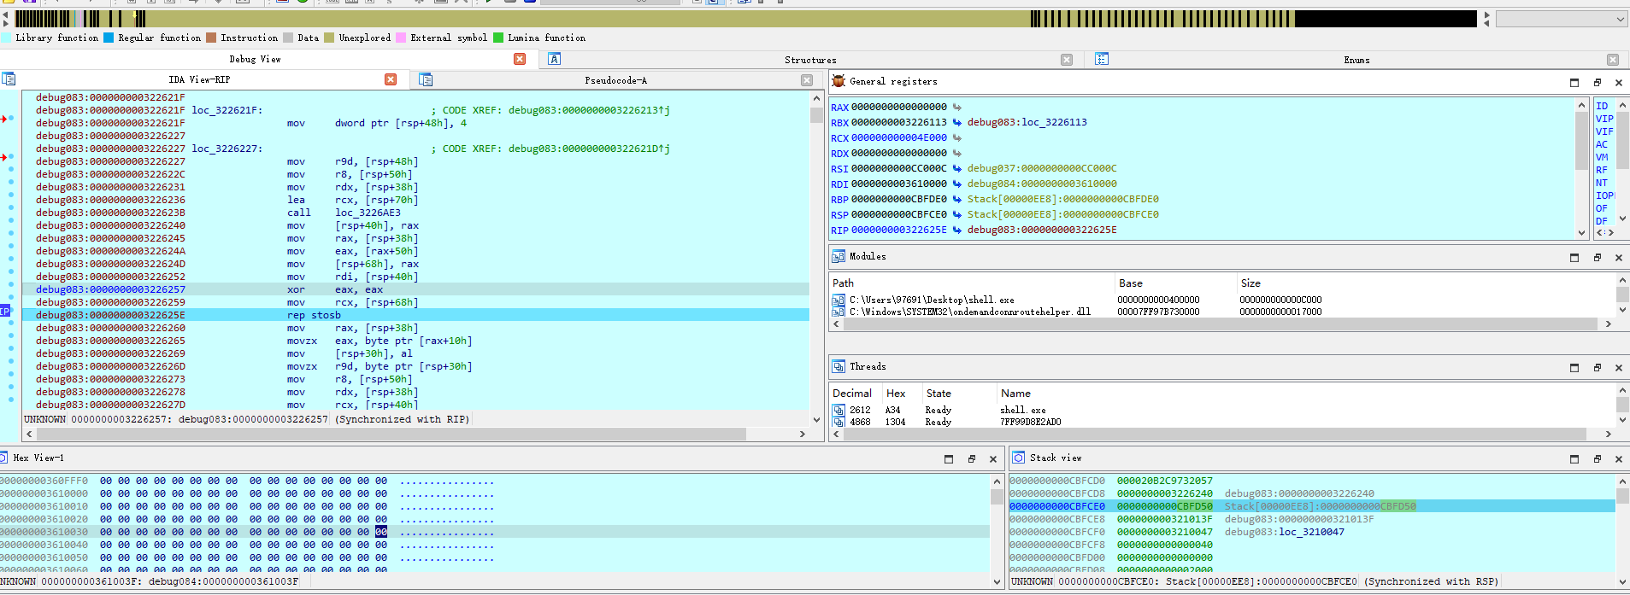Image resolution: width=1630 pixels, height=595 pixels.
Task: Click the navigation band right arrow
Action: (x=1486, y=15)
